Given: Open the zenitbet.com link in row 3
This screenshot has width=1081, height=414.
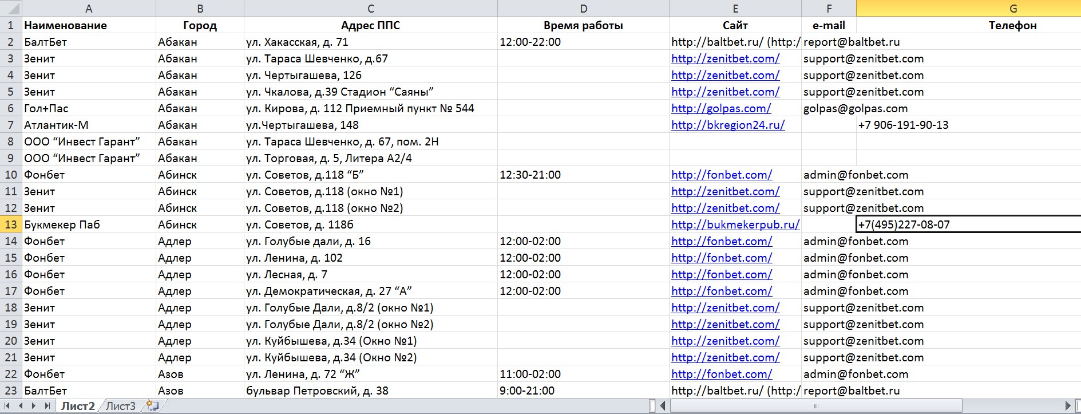Looking at the screenshot, I should coord(725,58).
